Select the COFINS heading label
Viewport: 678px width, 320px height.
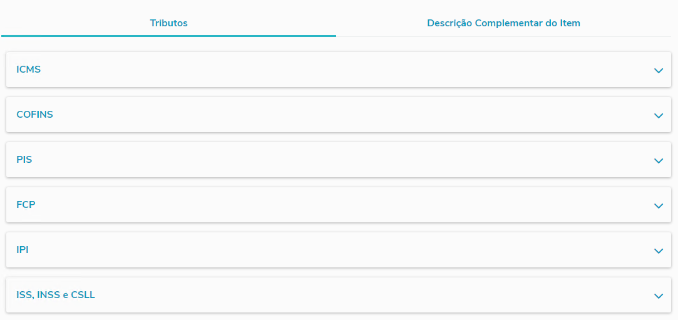click(x=34, y=115)
